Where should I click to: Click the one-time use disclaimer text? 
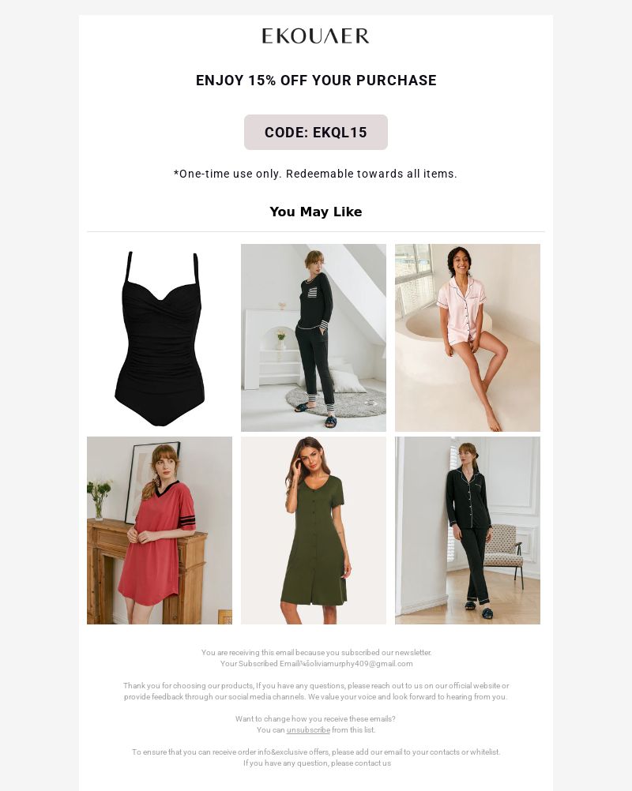[x=315, y=174]
